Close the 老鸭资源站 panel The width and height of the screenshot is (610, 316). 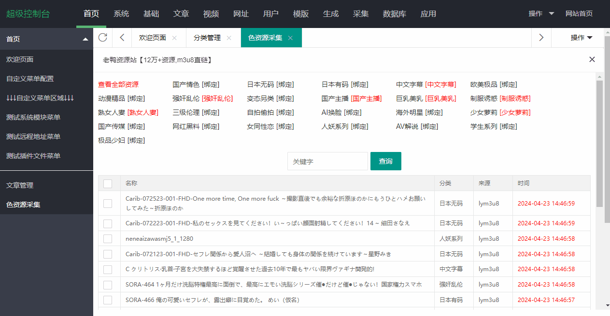[x=592, y=59]
